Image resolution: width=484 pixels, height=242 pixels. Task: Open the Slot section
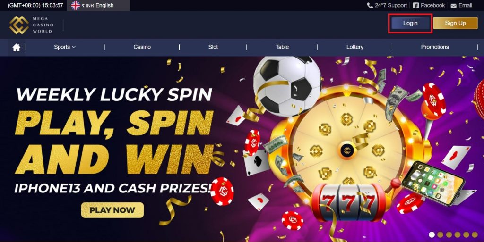coord(213,47)
